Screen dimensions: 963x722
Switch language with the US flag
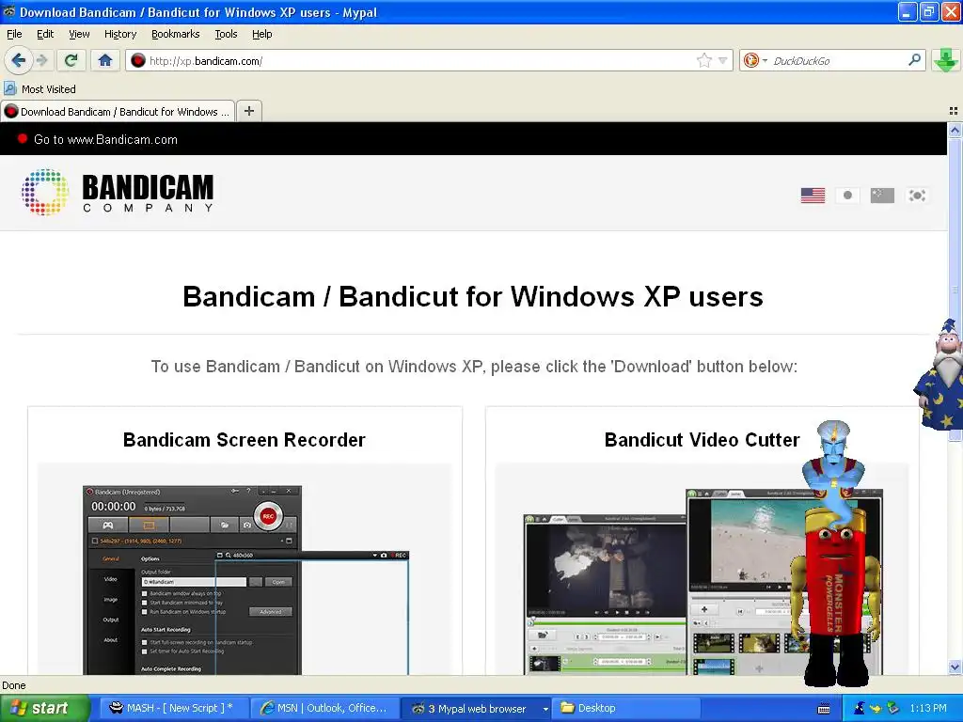coord(813,196)
